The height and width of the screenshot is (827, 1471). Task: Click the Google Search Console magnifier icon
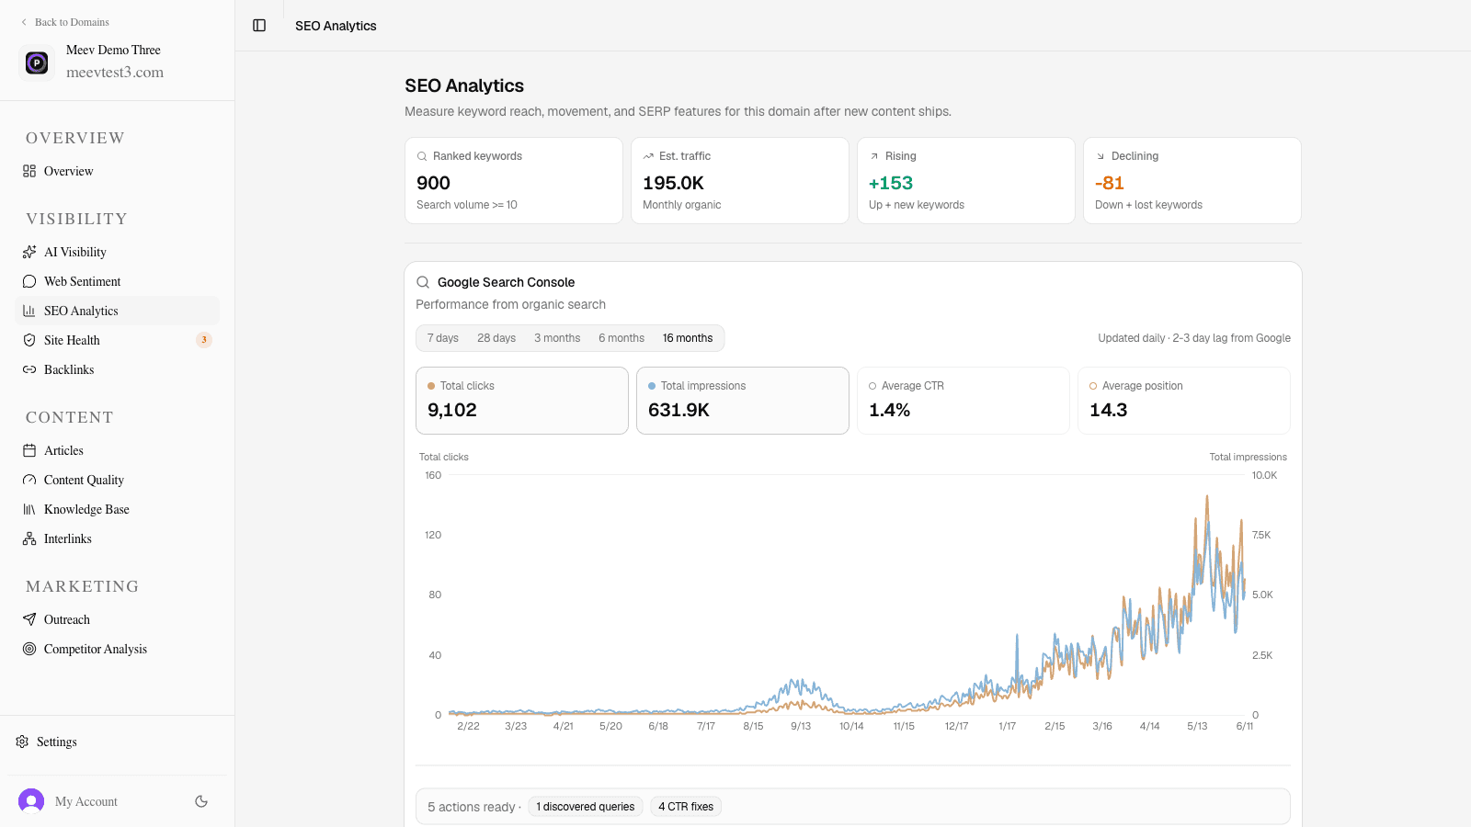423,282
